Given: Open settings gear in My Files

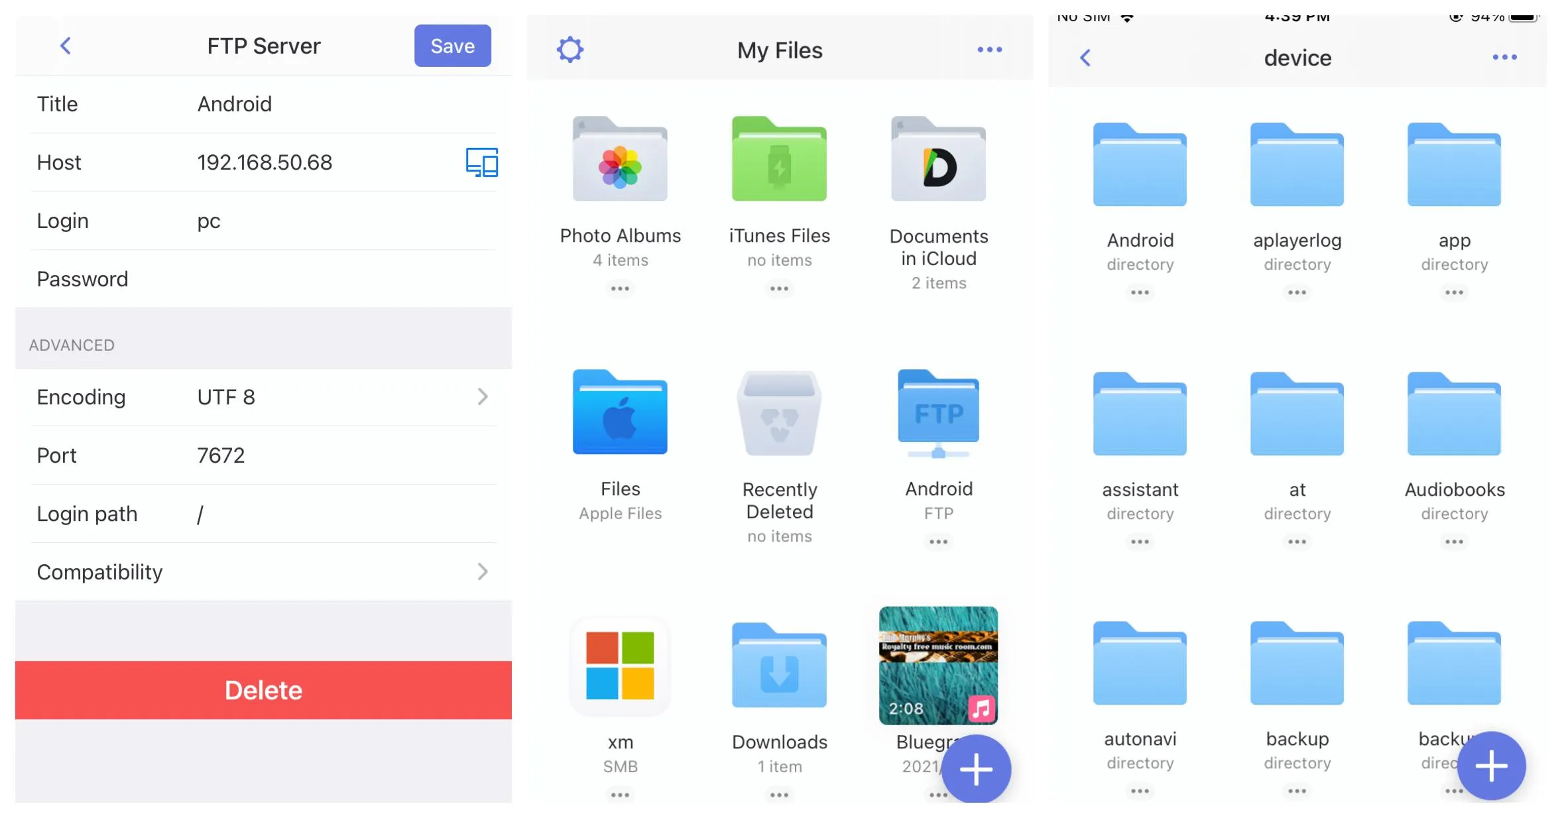Looking at the screenshot, I should [x=570, y=50].
